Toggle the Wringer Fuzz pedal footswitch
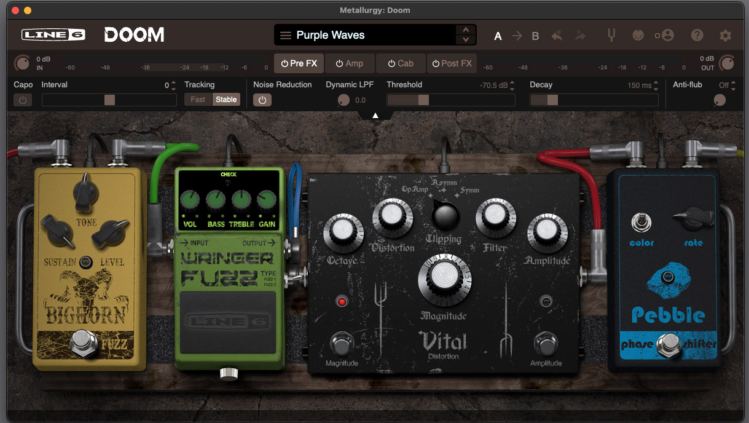 coord(229,323)
